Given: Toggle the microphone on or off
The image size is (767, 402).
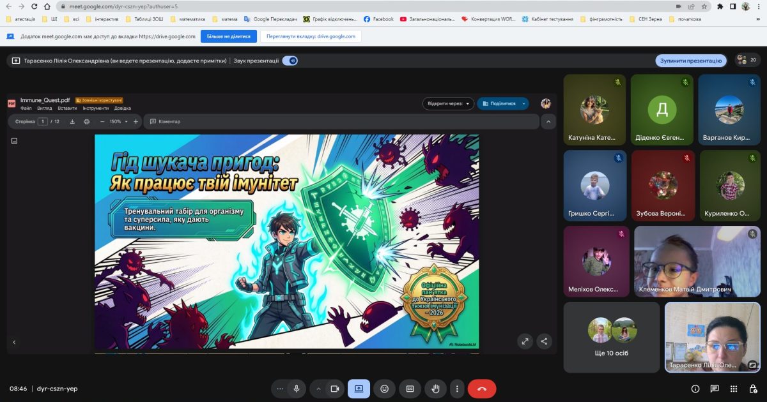Looking at the screenshot, I should (296, 389).
